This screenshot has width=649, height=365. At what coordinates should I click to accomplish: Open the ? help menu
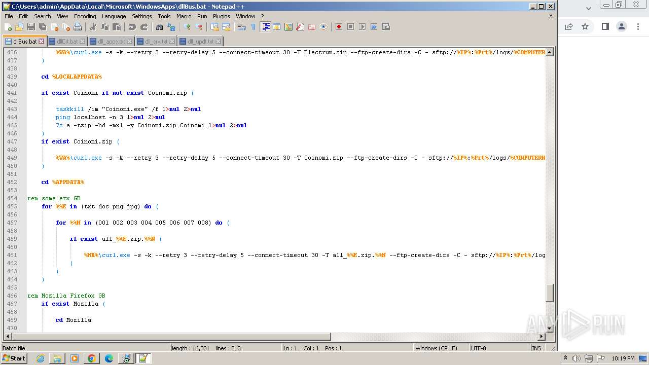tap(262, 16)
